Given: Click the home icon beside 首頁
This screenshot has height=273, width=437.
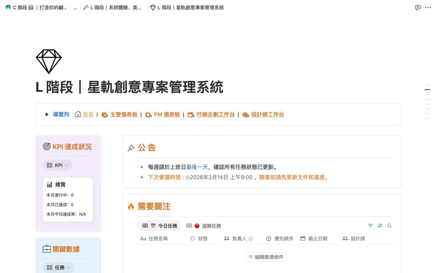Looking at the screenshot, I should coord(78,115).
